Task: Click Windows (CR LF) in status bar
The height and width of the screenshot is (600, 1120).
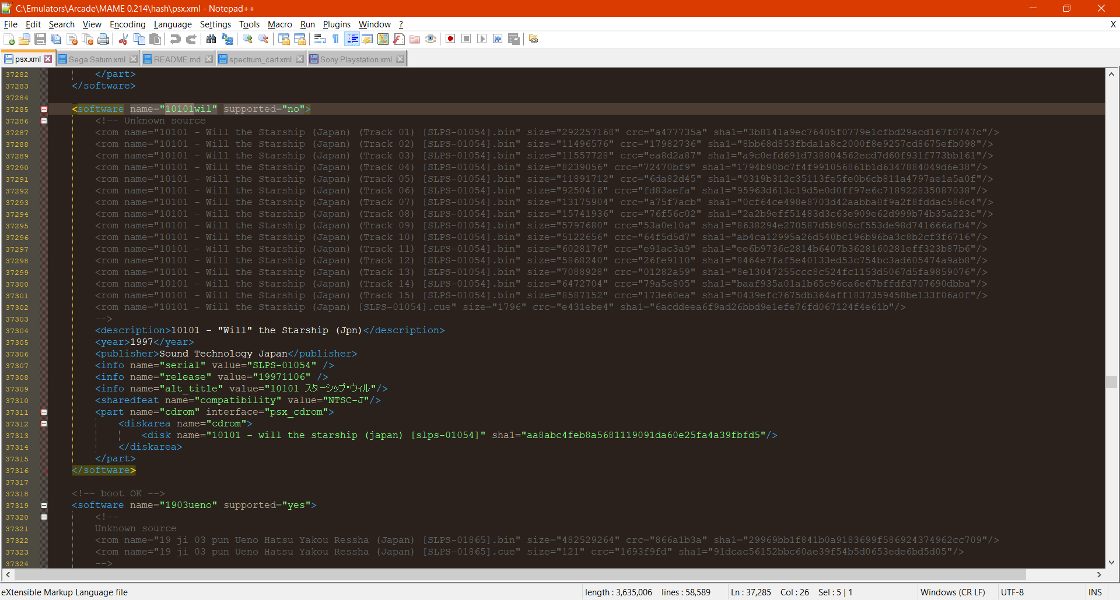Action: (953, 592)
